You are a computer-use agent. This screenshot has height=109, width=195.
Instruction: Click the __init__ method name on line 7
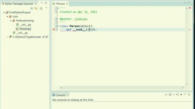[79, 30]
